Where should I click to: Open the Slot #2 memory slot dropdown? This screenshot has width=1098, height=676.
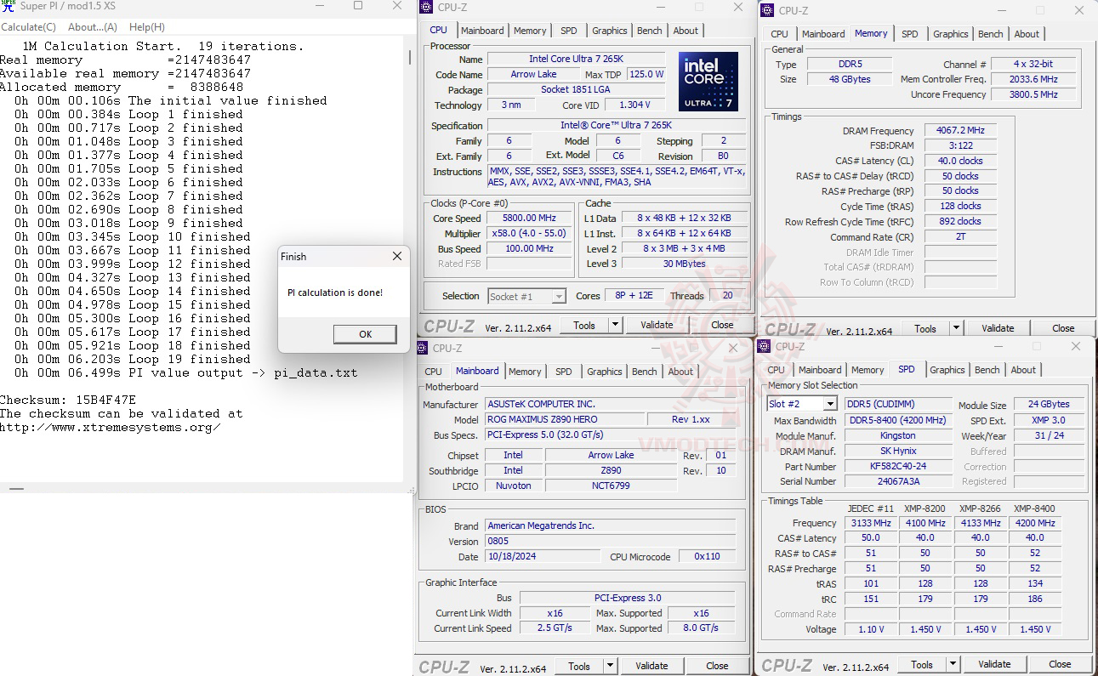830,404
